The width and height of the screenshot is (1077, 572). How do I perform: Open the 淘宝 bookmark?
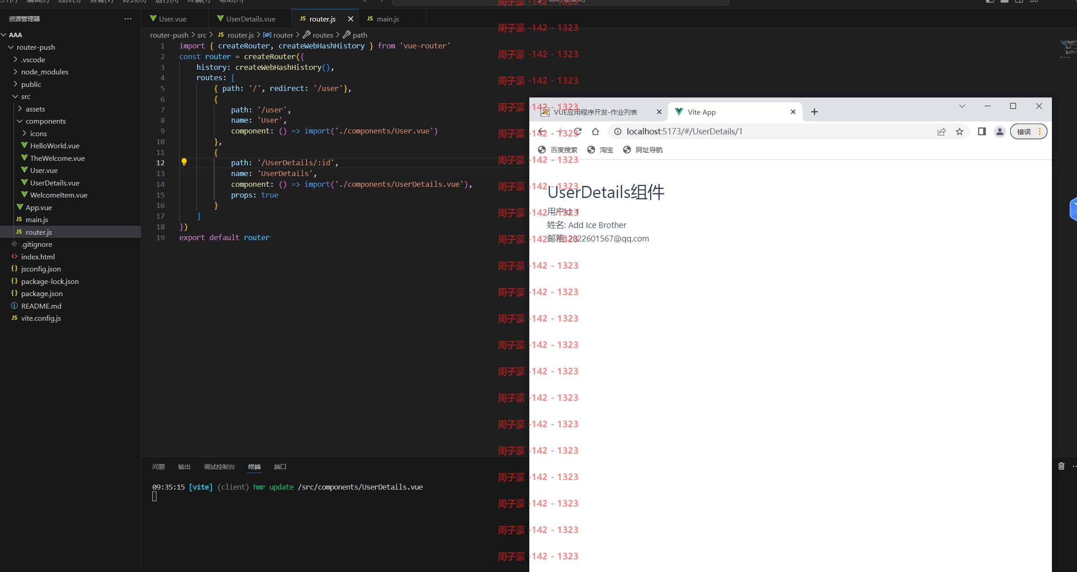[x=600, y=150]
